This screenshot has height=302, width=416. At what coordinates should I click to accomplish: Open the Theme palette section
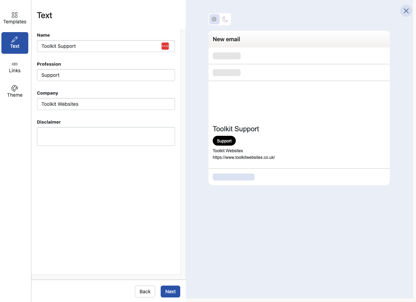click(x=15, y=91)
